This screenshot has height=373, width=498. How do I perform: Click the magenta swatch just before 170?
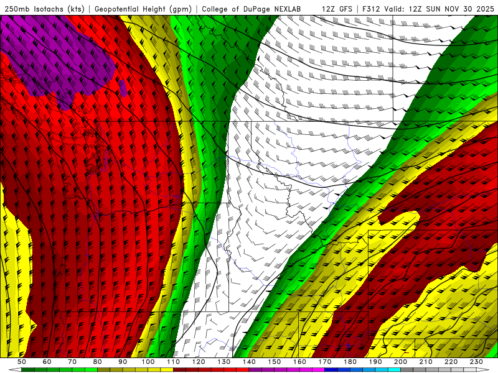(318, 370)
